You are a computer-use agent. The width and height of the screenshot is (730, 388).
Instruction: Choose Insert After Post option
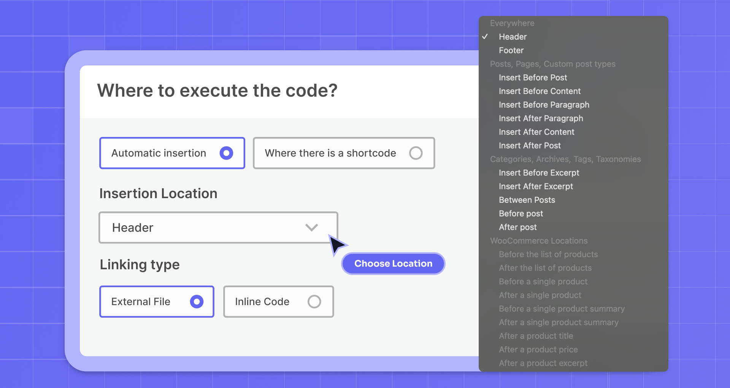click(530, 146)
